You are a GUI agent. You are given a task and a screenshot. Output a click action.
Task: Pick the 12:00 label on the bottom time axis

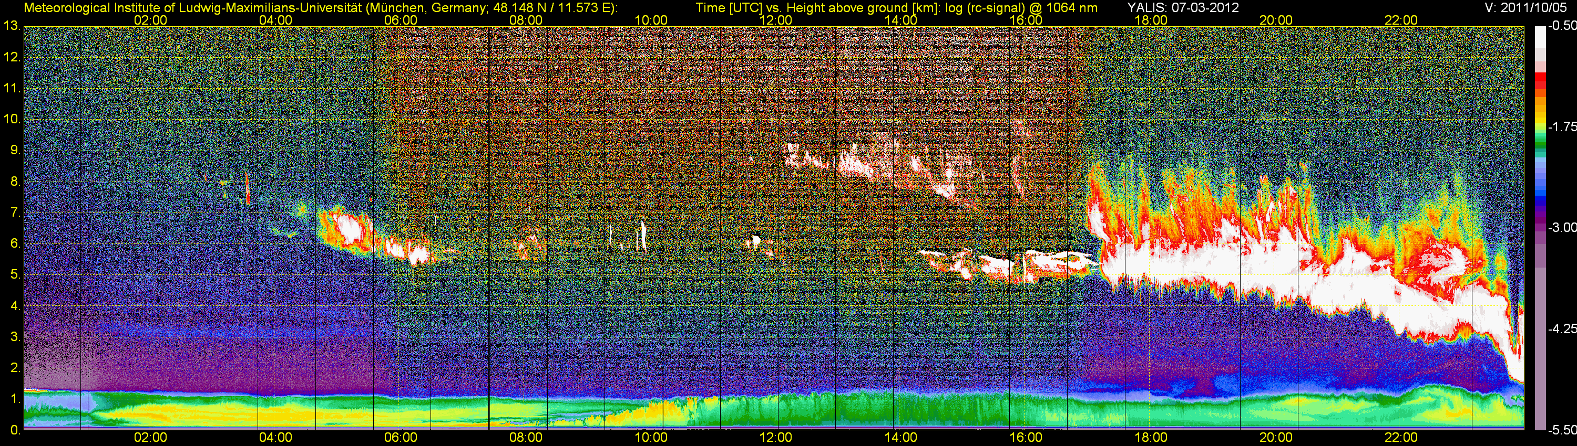(x=776, y=438)
